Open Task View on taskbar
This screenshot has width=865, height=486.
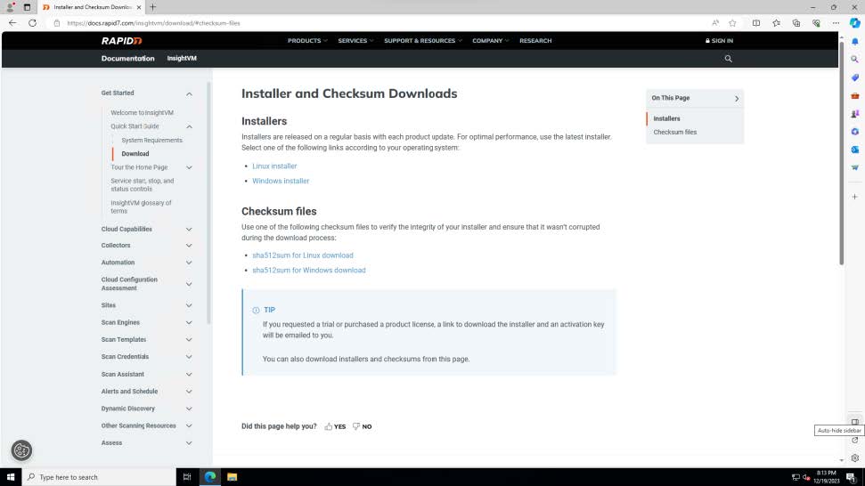point(187,477)
